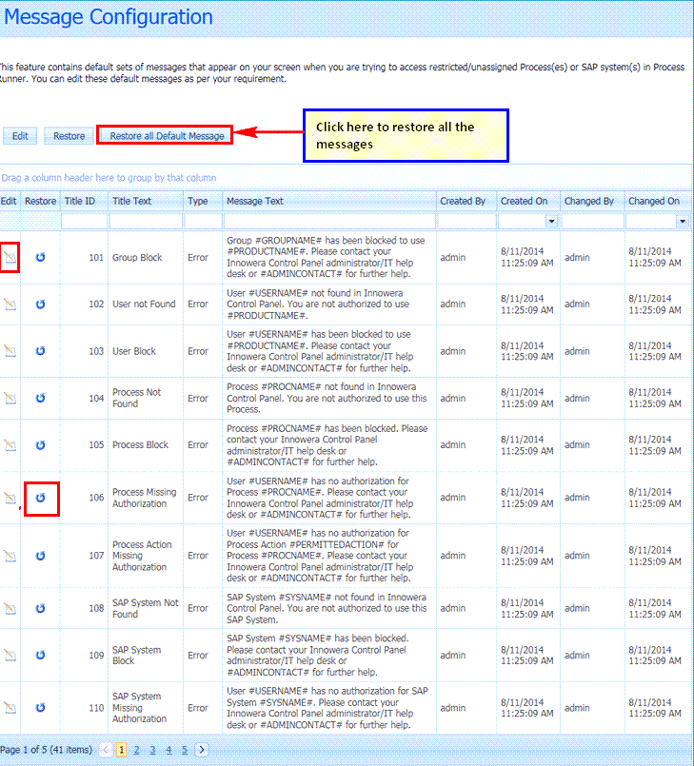Click previous page arrow in pager
Image resolution: width=694 pixels, height=766 pixels.
pos(106,750)
